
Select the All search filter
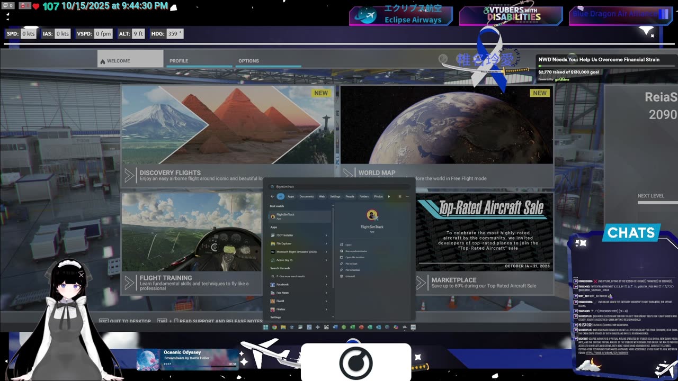(x=281, y=196)
